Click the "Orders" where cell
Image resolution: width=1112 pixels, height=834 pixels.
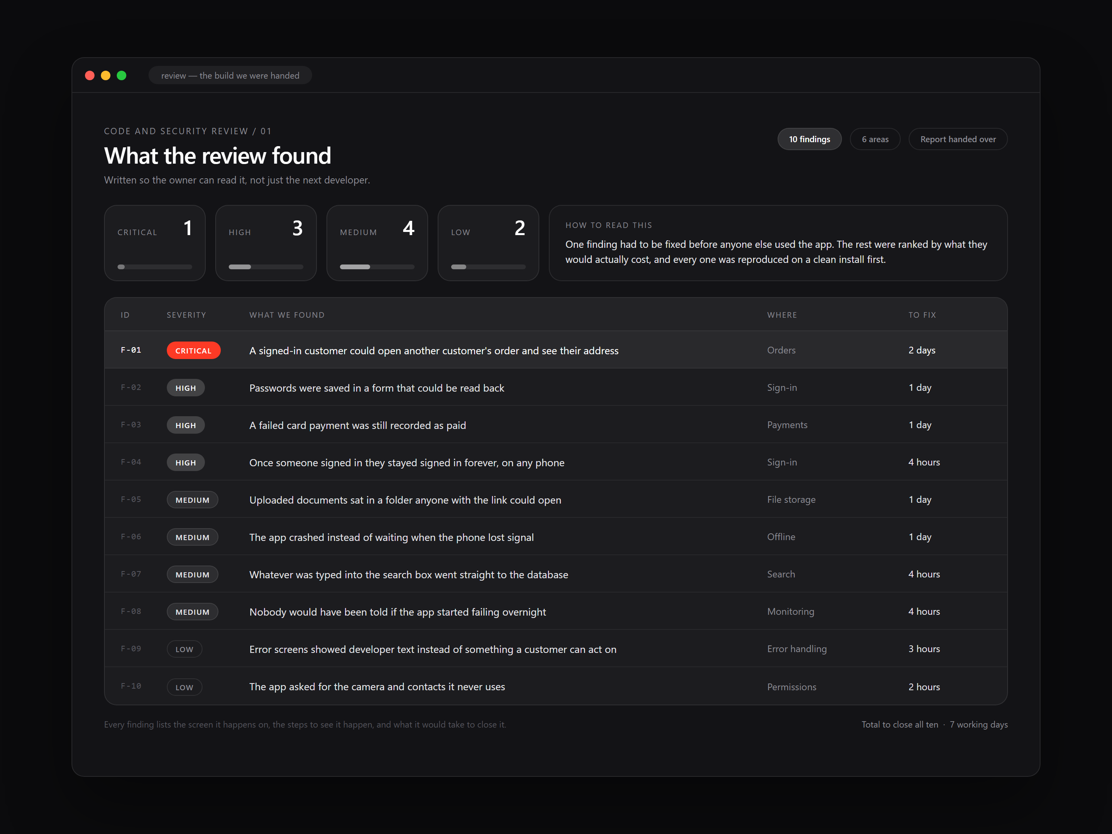point(781,350)
